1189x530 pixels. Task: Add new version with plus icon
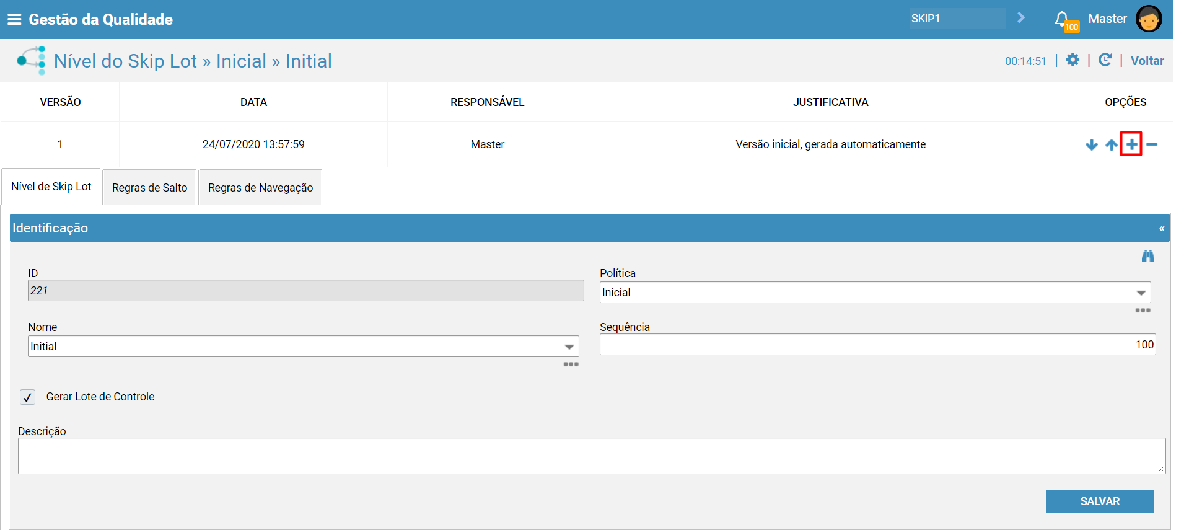click(1131, 144)
